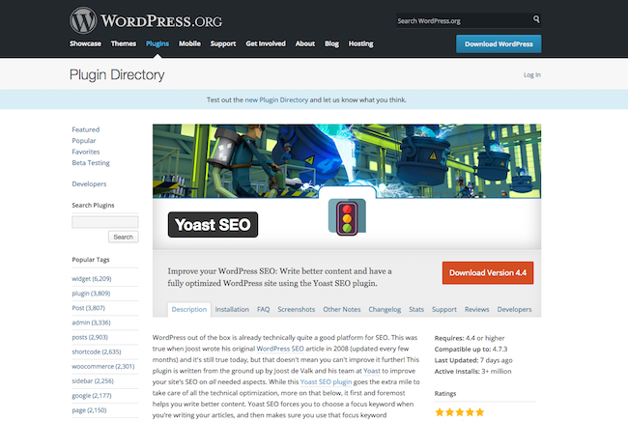Click the star ratings row

460,412
